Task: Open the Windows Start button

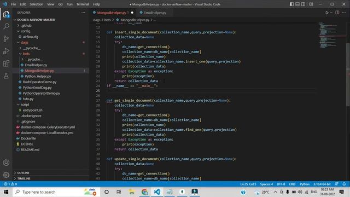Action: coord(6,192)
